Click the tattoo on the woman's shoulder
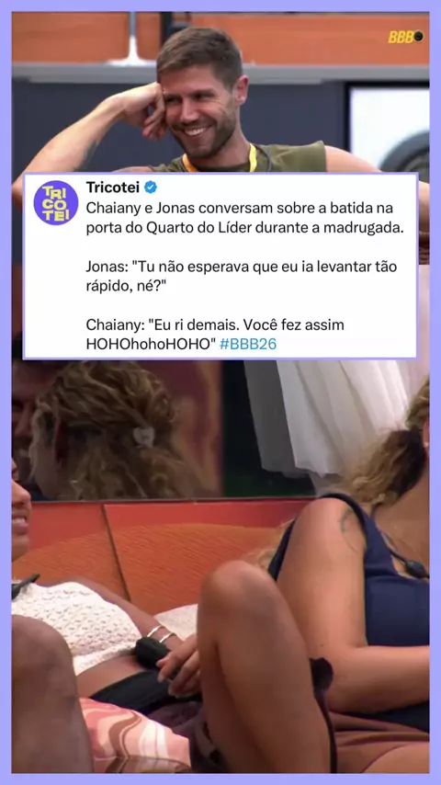 (x=346, y=519)
